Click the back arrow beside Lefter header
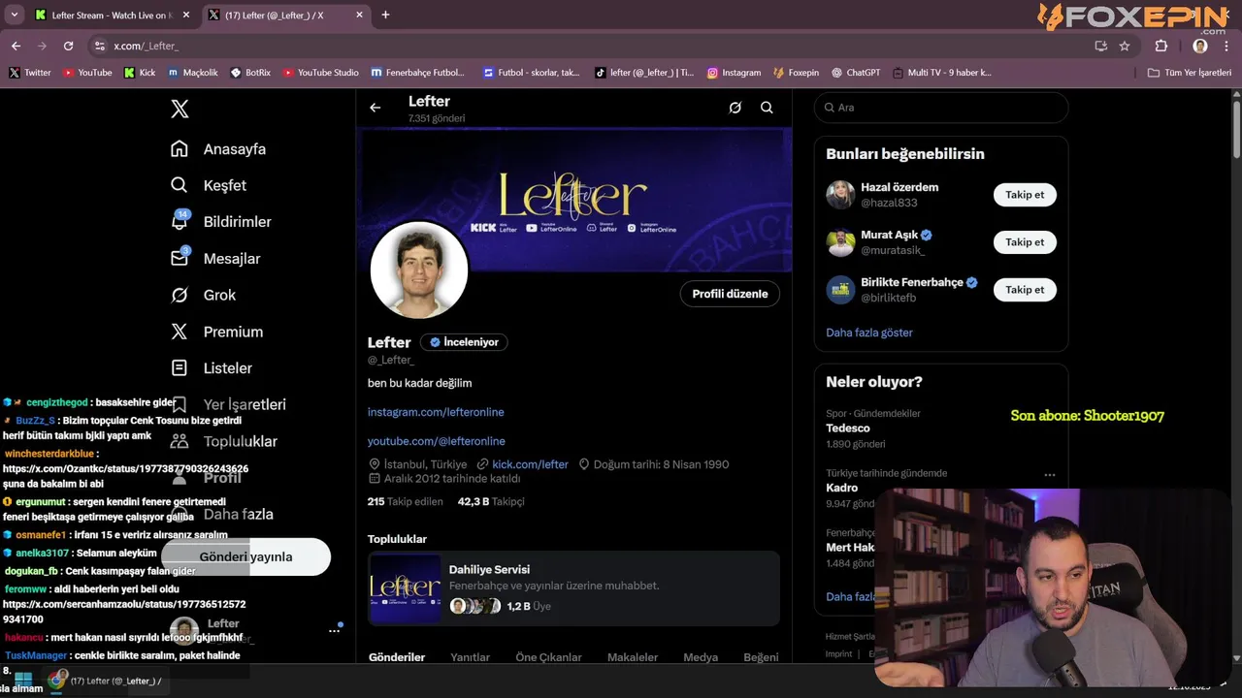 click(376, 108)
